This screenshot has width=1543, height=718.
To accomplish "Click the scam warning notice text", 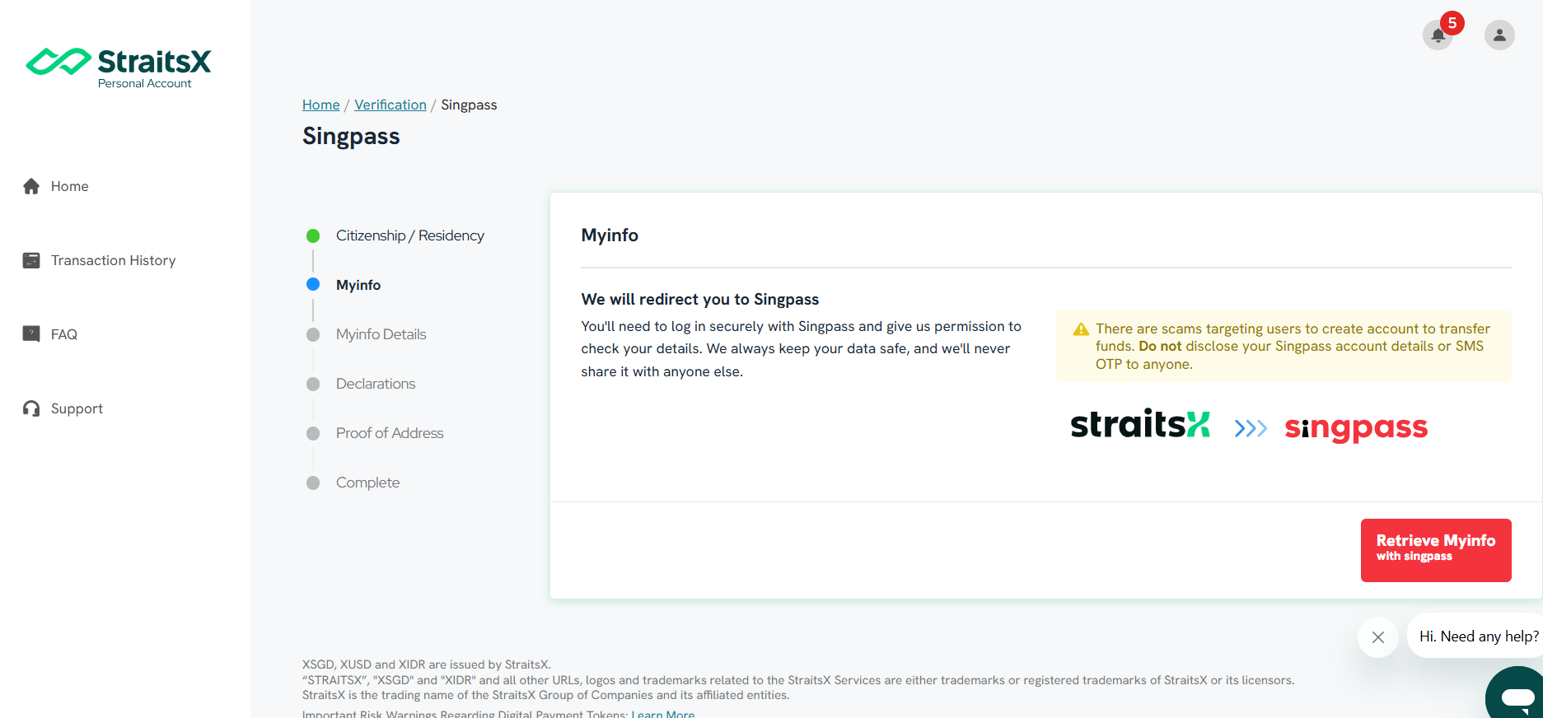I will point(1293,346).
